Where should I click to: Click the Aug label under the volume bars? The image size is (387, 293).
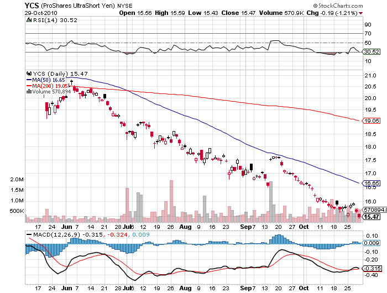[185, 227]
